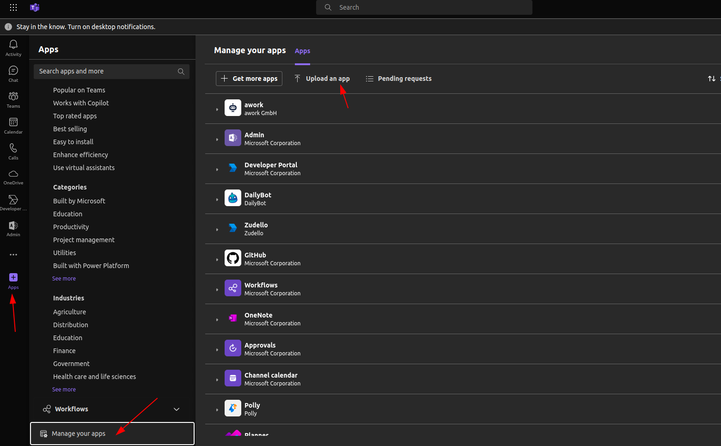Image resolution: width=721 pixels, height=446 pixels.
Task: Expand the GitHub row
Action: pos(217,260)
